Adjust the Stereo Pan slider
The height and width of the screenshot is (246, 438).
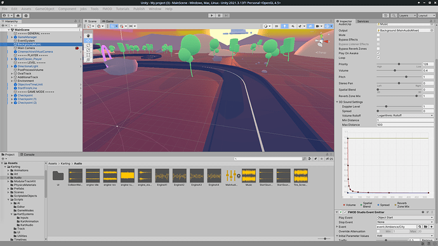(399, 84)
